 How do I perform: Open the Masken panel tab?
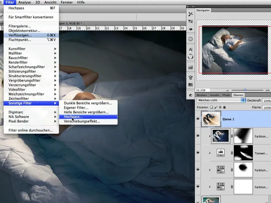pos(202,95)
